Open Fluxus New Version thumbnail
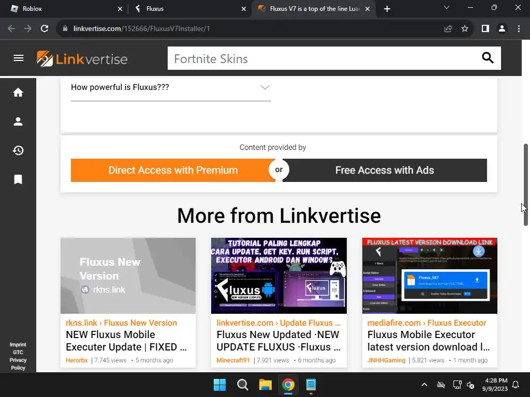530x397 pixels. [x=128, y=276]
